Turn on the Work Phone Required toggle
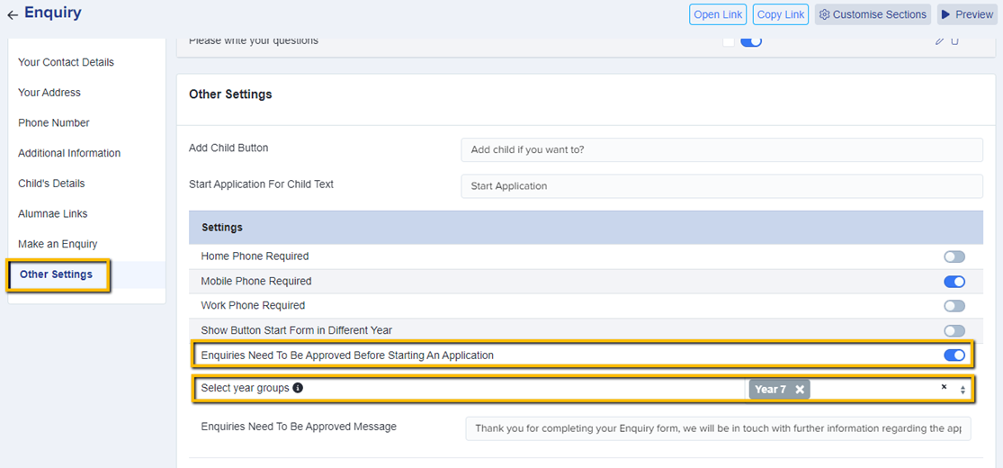The width and height of the screenshot is (1003, 468). [x=954, y=306]
